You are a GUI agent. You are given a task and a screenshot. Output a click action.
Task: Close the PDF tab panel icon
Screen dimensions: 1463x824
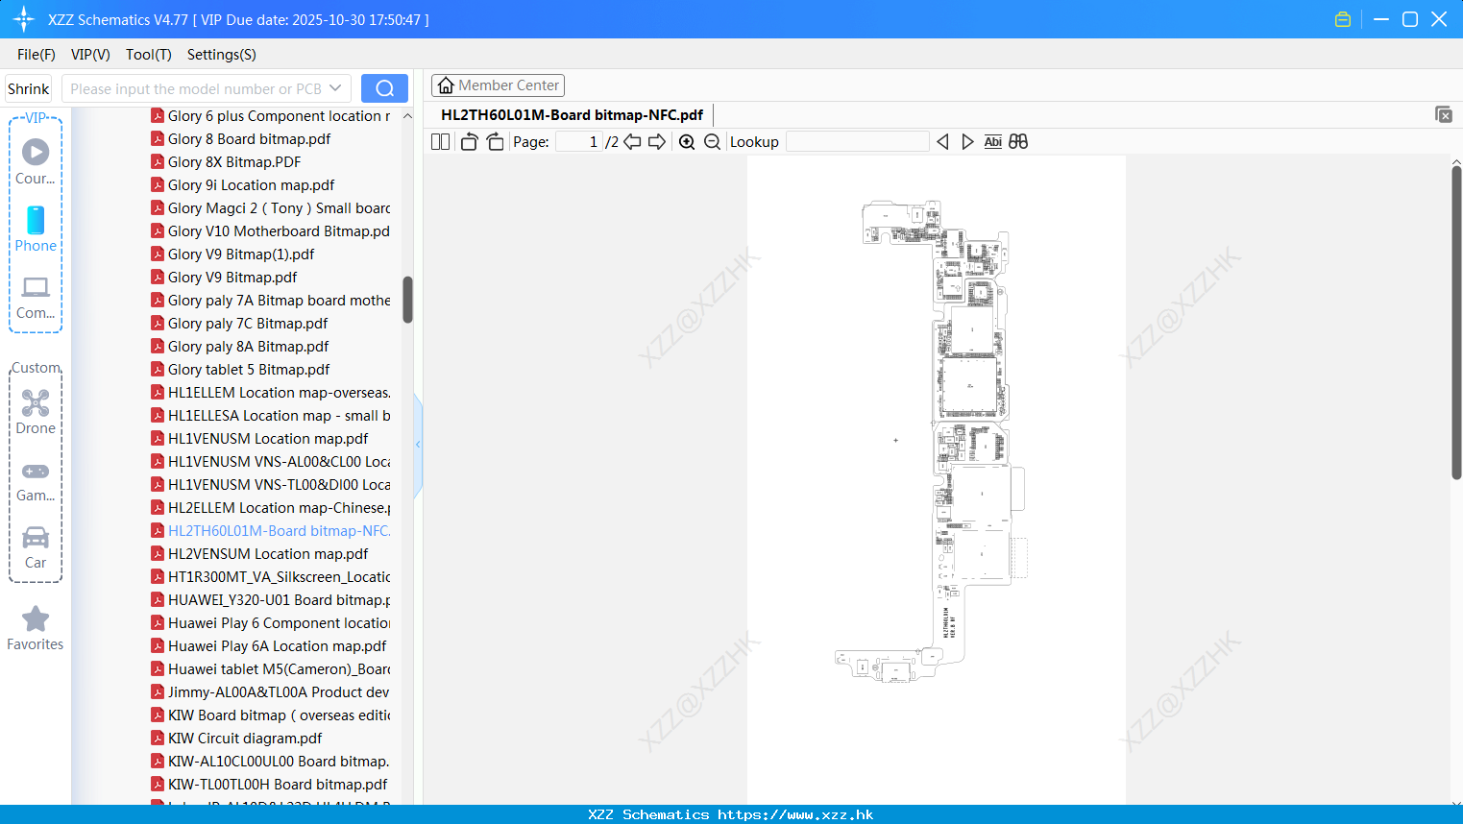click(x=1443, y=114)
